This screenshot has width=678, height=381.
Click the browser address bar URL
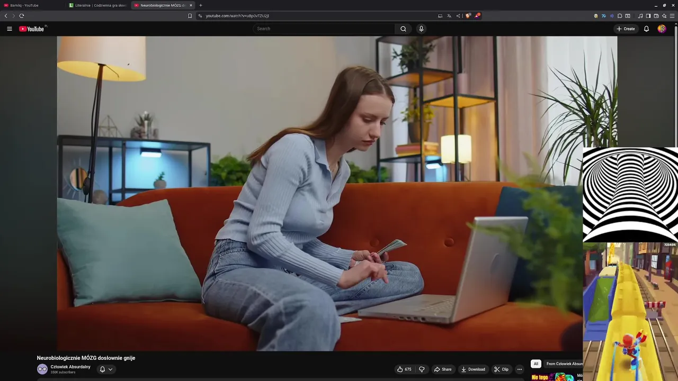[237, 16]
